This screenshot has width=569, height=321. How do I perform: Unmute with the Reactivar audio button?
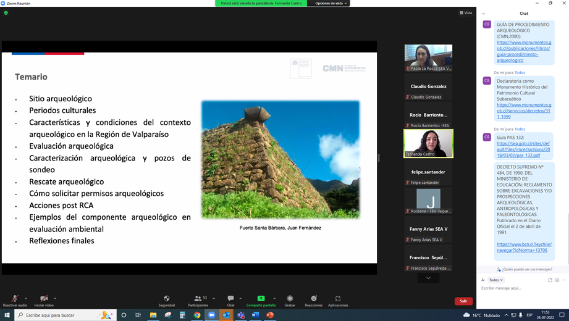pos(15,299)
